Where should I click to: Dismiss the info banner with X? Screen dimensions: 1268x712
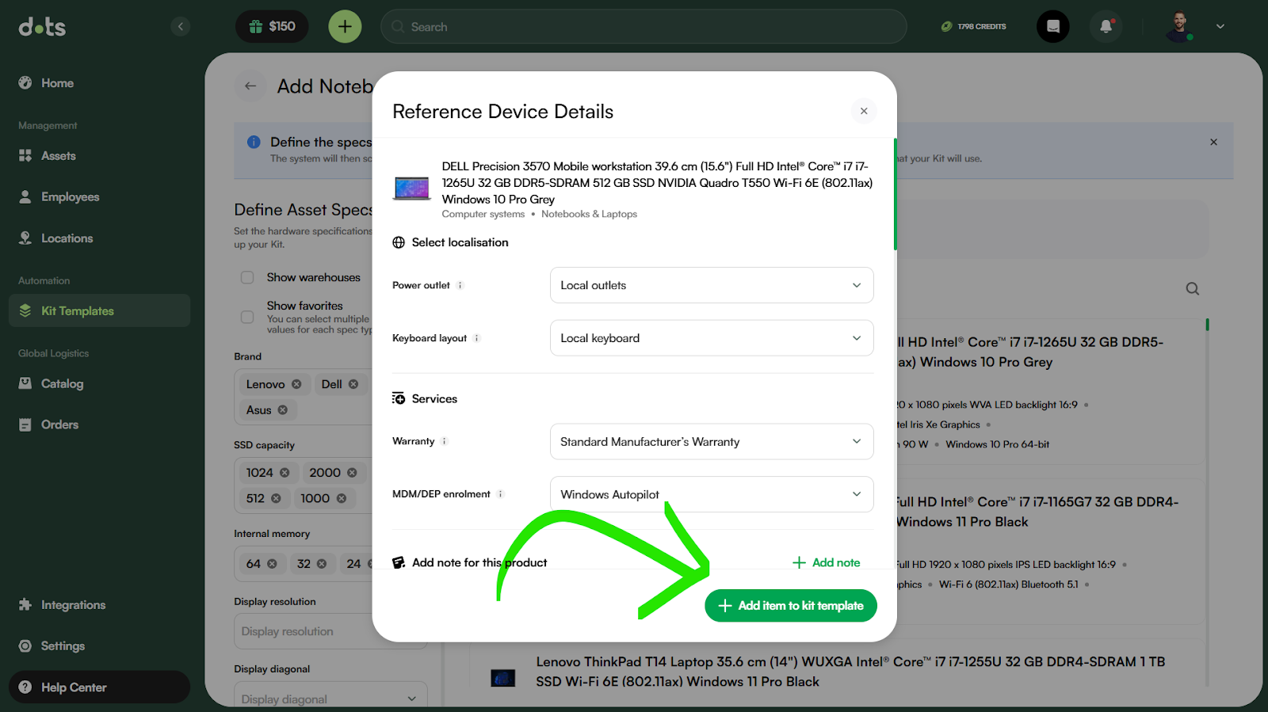tap(1213, 142)
